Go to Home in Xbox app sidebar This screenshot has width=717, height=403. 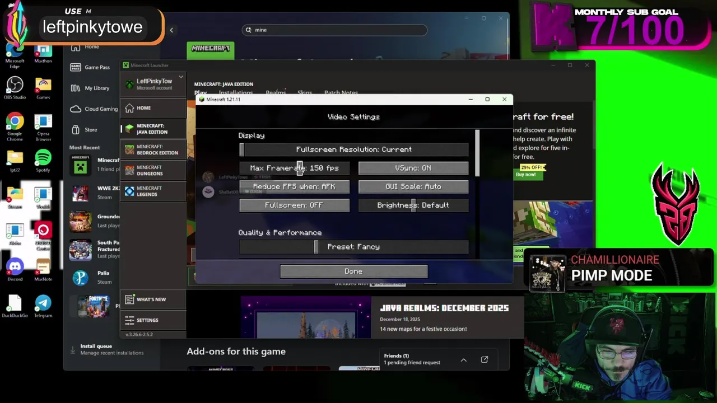pos(86,47)
